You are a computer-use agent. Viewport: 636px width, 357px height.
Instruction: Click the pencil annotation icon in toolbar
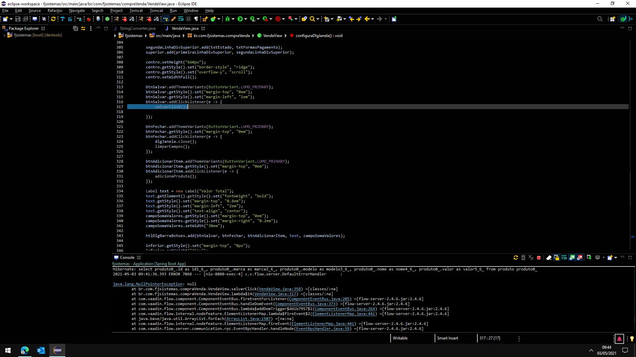pyautogui.click(x=173, y=19)
